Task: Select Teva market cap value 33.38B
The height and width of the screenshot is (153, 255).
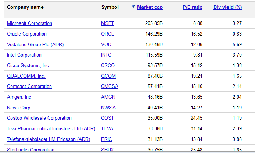Action: 155,128
